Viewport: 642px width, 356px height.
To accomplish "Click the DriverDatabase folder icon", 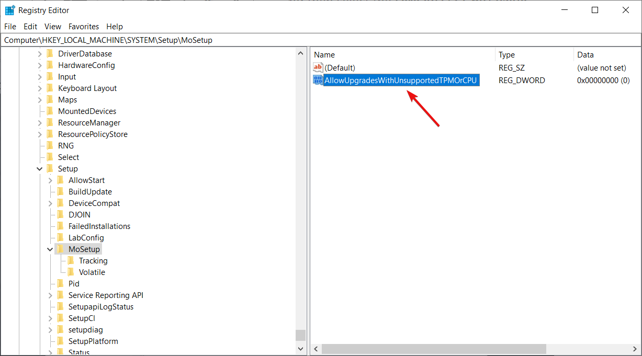I will [50, 53].
